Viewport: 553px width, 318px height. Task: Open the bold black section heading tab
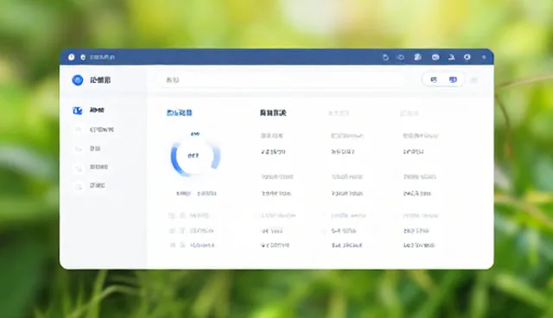point(273,113)
